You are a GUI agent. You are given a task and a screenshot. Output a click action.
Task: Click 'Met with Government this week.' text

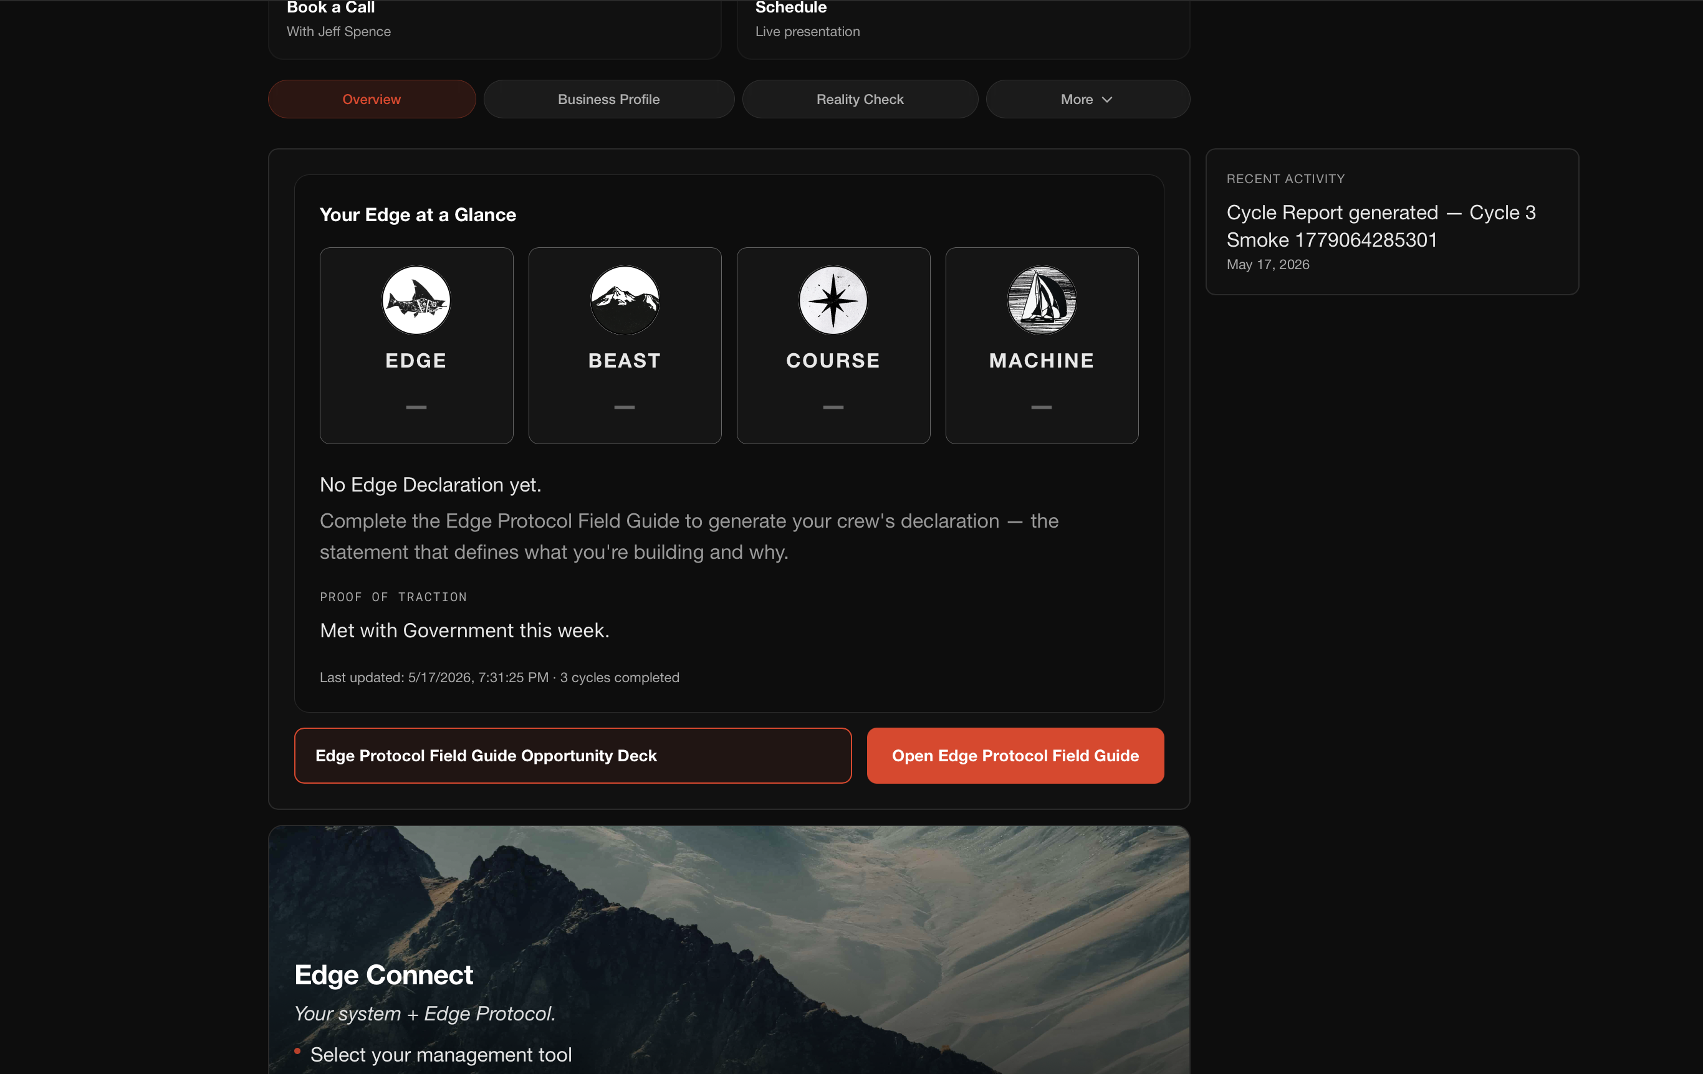click(464, 630)
